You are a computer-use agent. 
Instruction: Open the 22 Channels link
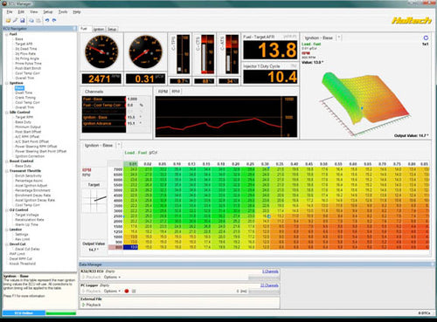(x=269, y=285)
